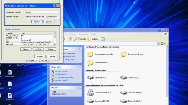Open the address bar dropdown arrow
The width and height of the screenshot is (188, 105).
point(158,44)
